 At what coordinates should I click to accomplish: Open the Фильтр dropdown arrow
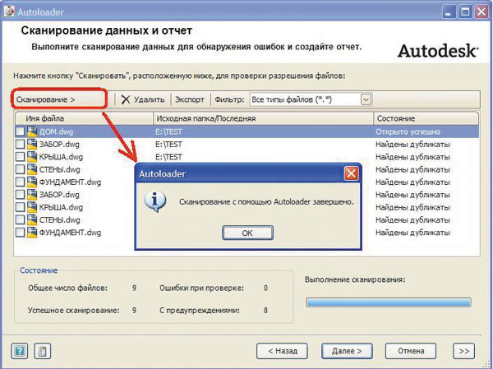(x=366, y=99)
